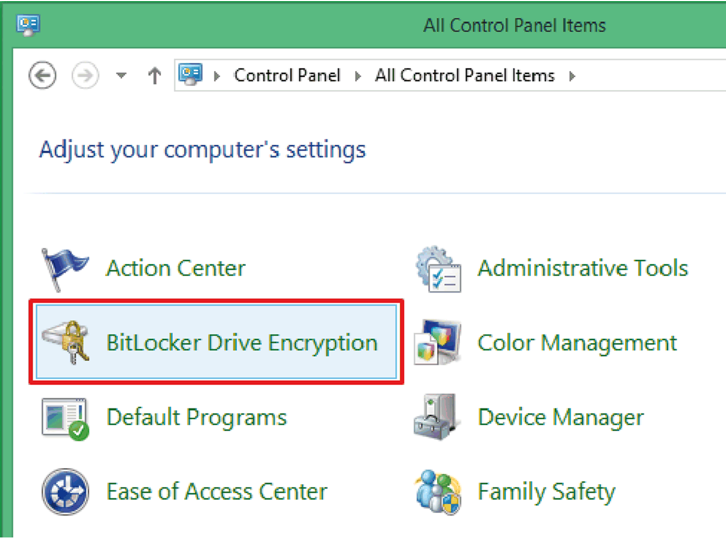Click the window title bar system icon

tap(28, 24)
